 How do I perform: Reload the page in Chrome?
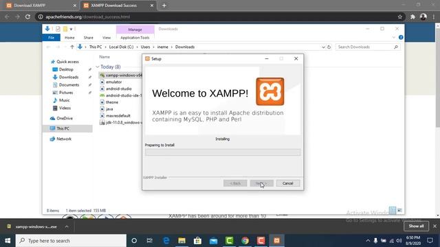coord(27,16)
